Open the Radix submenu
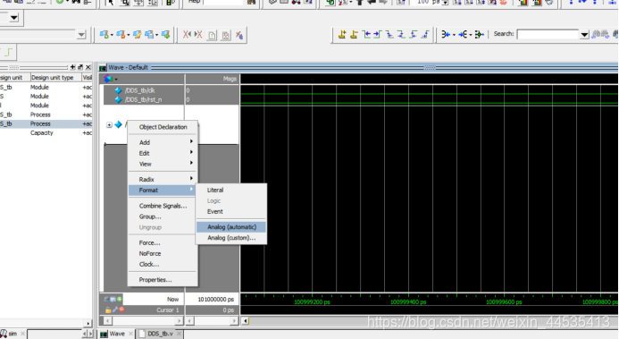 click(163, 179)
